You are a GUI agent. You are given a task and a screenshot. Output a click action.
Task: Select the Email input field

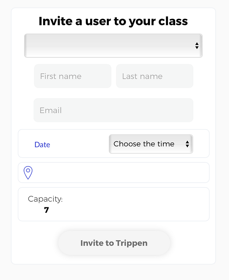coord(113,110)
